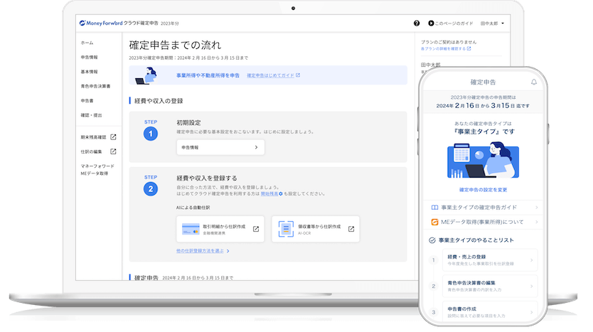Tap chevron on 青色申告決算書の編集 card
Viewport: 593px width, 332px height.
[531, 287]
